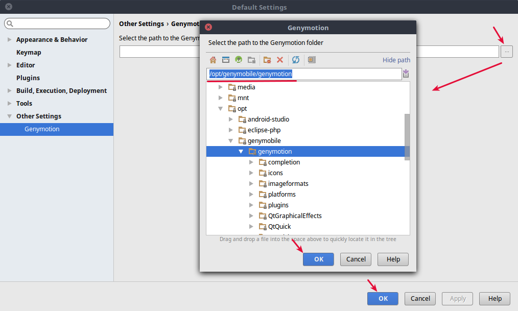This screenshot has width=518, height=311.
Task: Collapse the opt folder
Action: pos(221,109)
